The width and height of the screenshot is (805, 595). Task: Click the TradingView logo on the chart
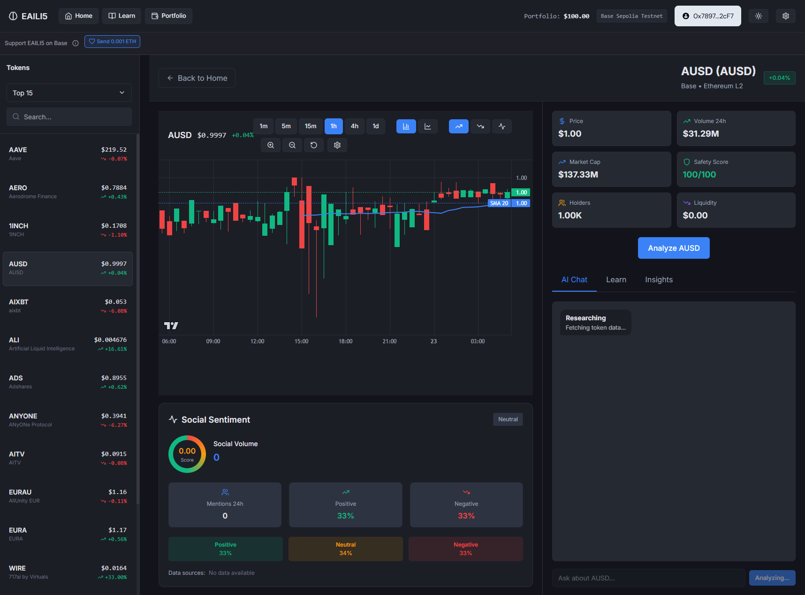click(172, 325)
